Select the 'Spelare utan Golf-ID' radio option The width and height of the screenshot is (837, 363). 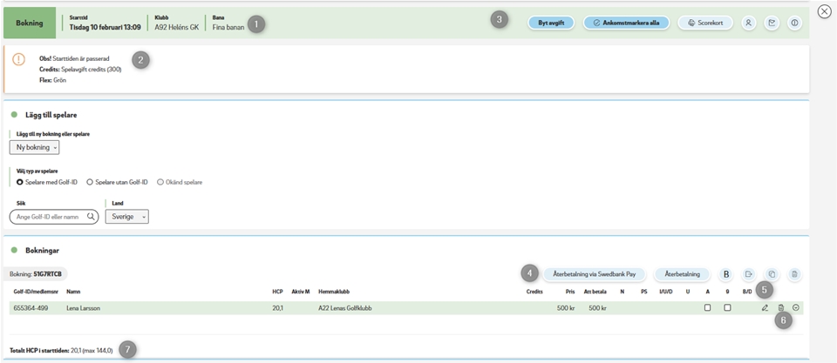(x=90, y=182)
